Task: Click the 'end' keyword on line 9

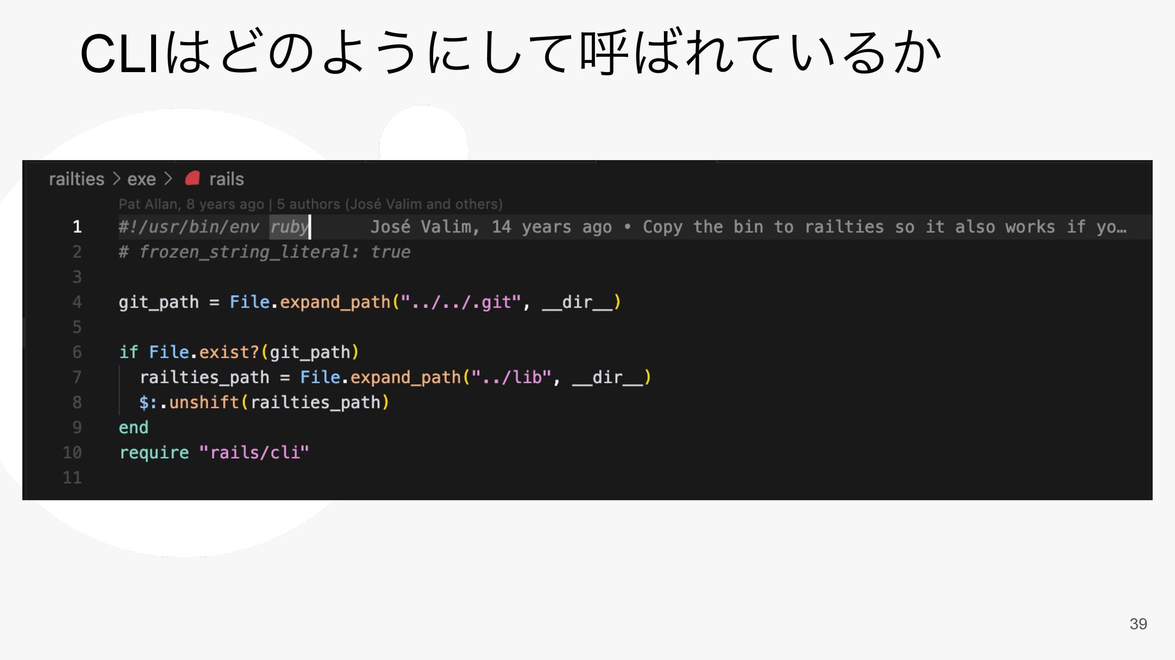Action: [133, 427]
